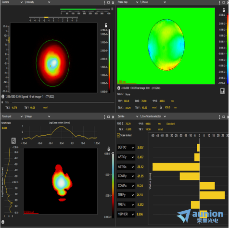Click the wavelength lambda value
The image size is (229, 228).
pyautogui.click(x=167, y=107)
